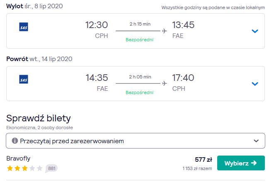Click the Bezpośredni label on outbound flight

coord(140,40)
